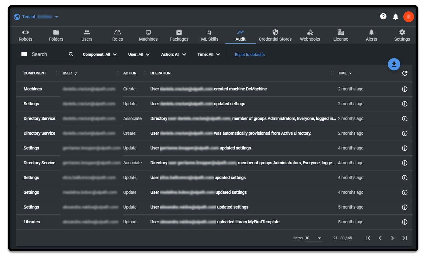
Task: Open the Help question mark icon
Action: (x=383, y=17)
